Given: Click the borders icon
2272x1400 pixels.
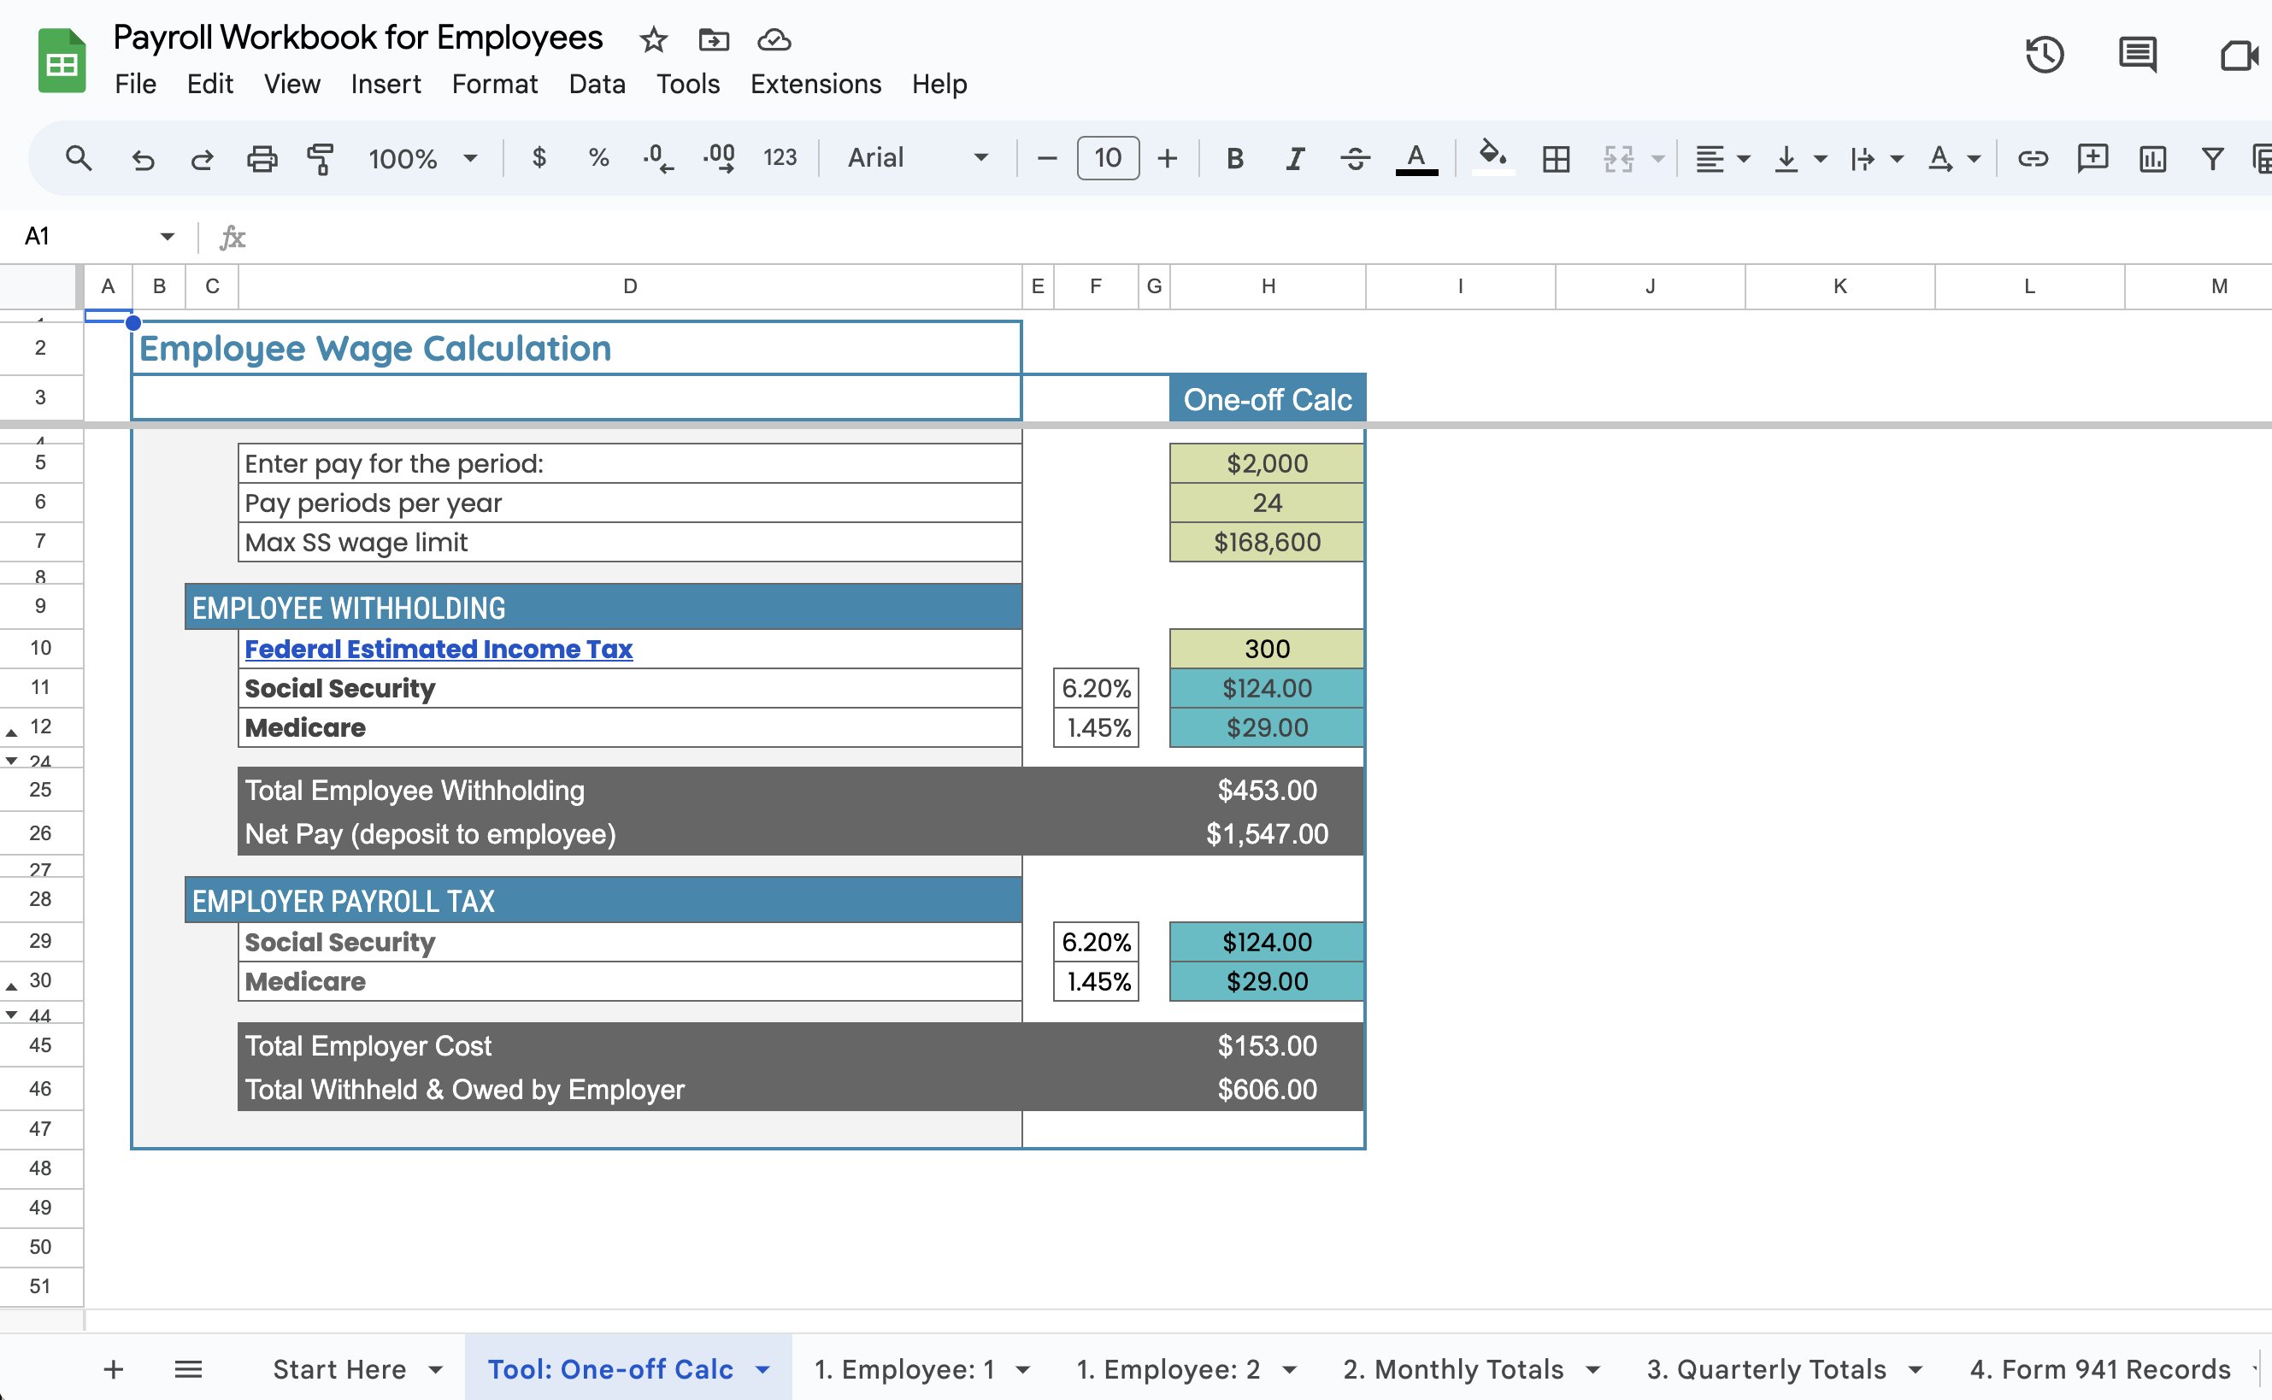Looking at the screenshot, I should (1557, 158).
